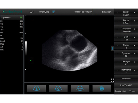
Task: Activate the PW Doppler mode
Action: click(80, 88)
